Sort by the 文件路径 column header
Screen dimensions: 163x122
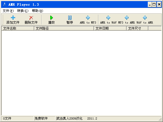64,28
